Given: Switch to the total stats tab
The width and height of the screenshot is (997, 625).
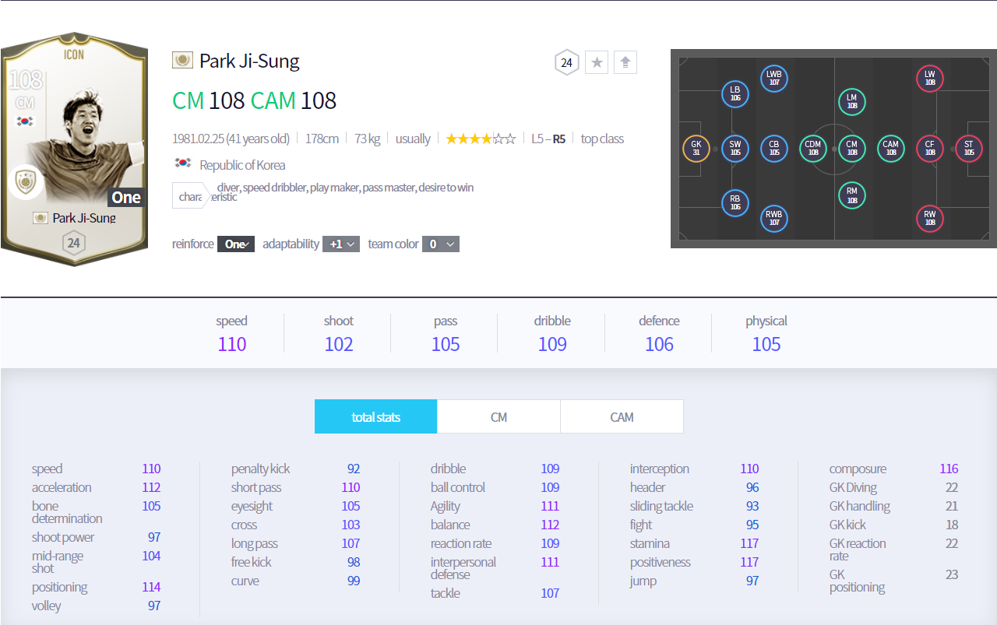Looking at the screenshot, I should (x=375, y=416).
